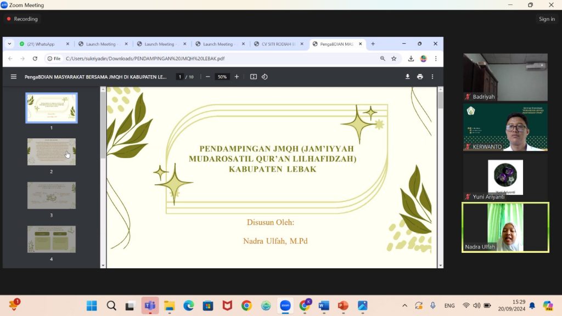This screenshot has height=316, width=562.
Task: Switch to the CV SITI RODIAH tab
Action: tap(278, 44)
